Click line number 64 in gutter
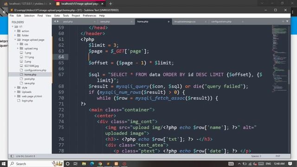Screen dimensions: 297x167 coord(61,57)
